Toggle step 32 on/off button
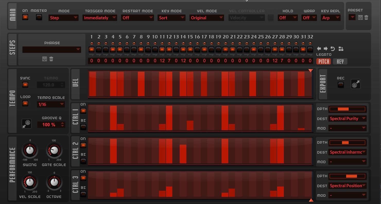This screenshot has width=381, height=204. (x=310, y=49)
